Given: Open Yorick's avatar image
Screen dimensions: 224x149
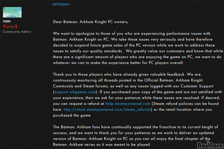Looking at the screenshot, I should click(x=12, y=12).
